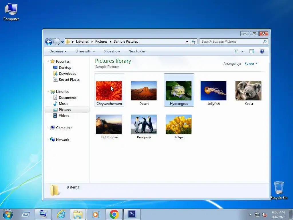Image resolution: width=293 pixels, height=220 pixels.
Task: Open Downloads in Favorites
Action: [67, 74]
